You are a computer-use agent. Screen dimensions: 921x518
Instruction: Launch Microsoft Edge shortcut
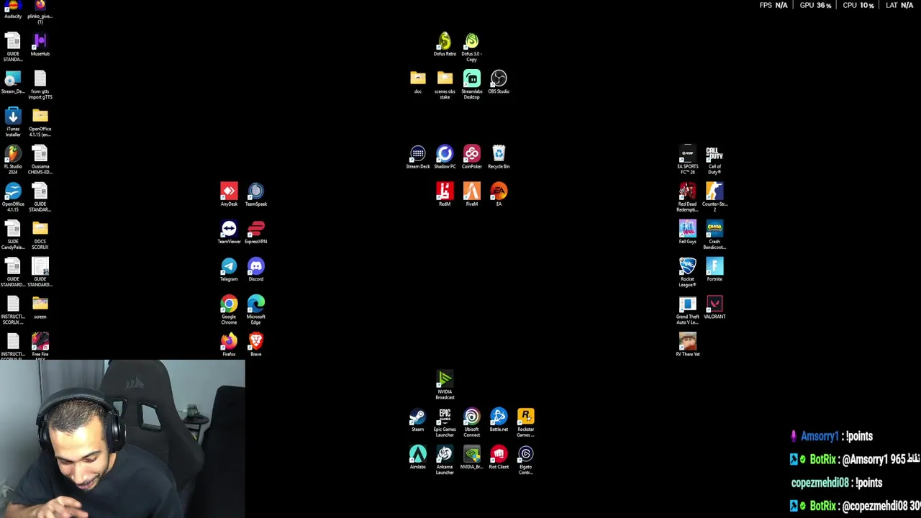click(x=256, y=310)
